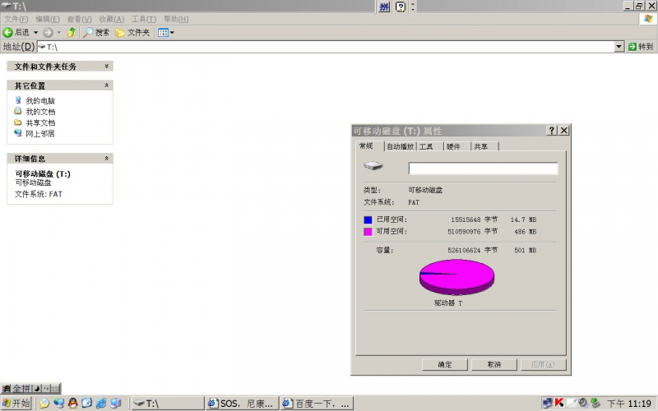Click the Up folder icon in toolbar
Image resolution: width=658 pixels, height=411 pixels.
pos(72,32)
